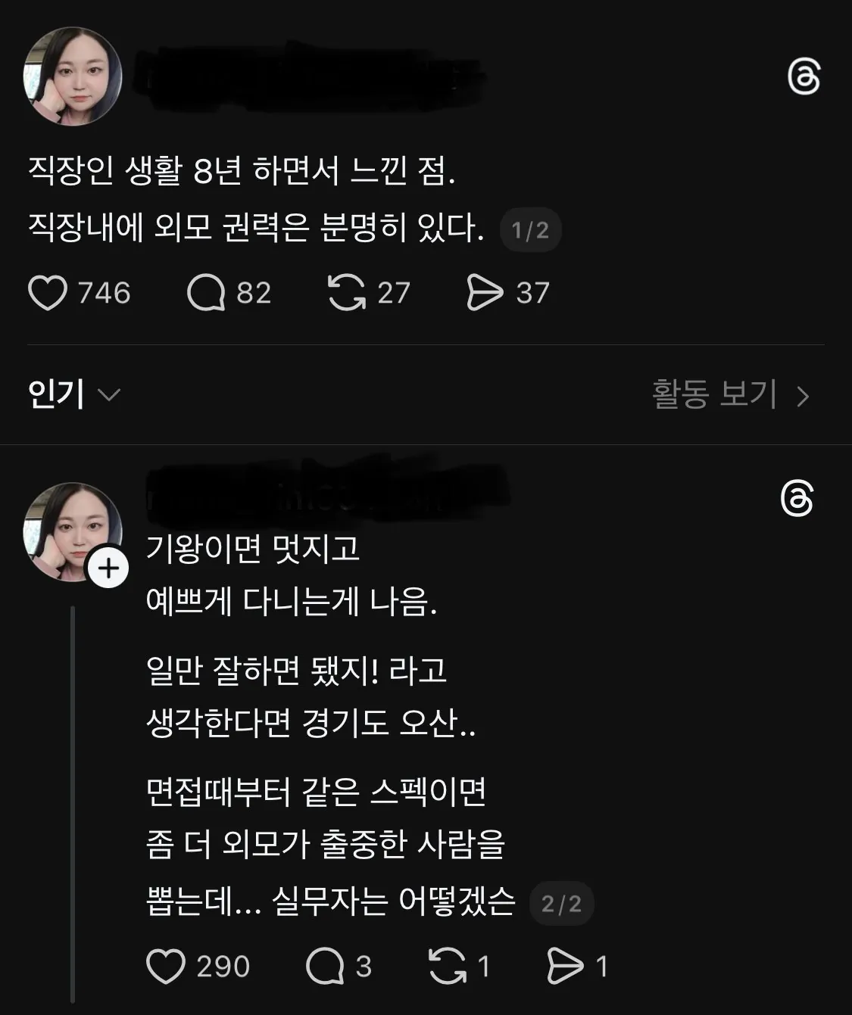The image size is (852, 1015).
Task: Open the 활동 보기 activity view
Action: pyautogui.click(x=714, y=394)
